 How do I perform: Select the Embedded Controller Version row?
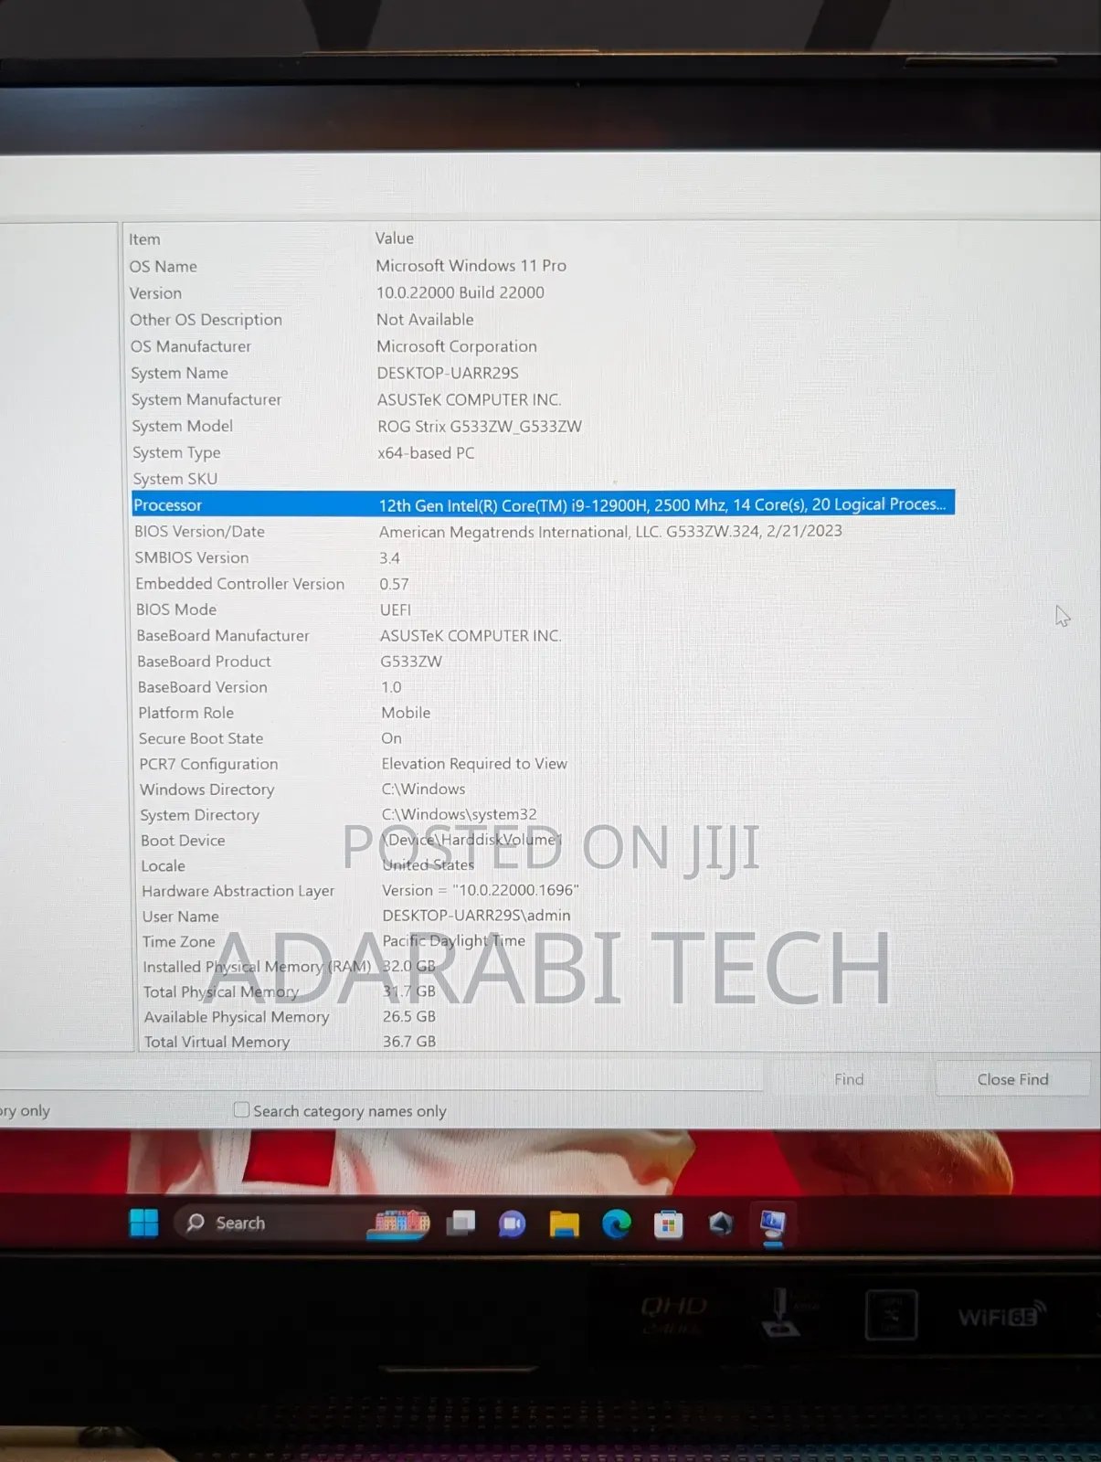(543, 584)
